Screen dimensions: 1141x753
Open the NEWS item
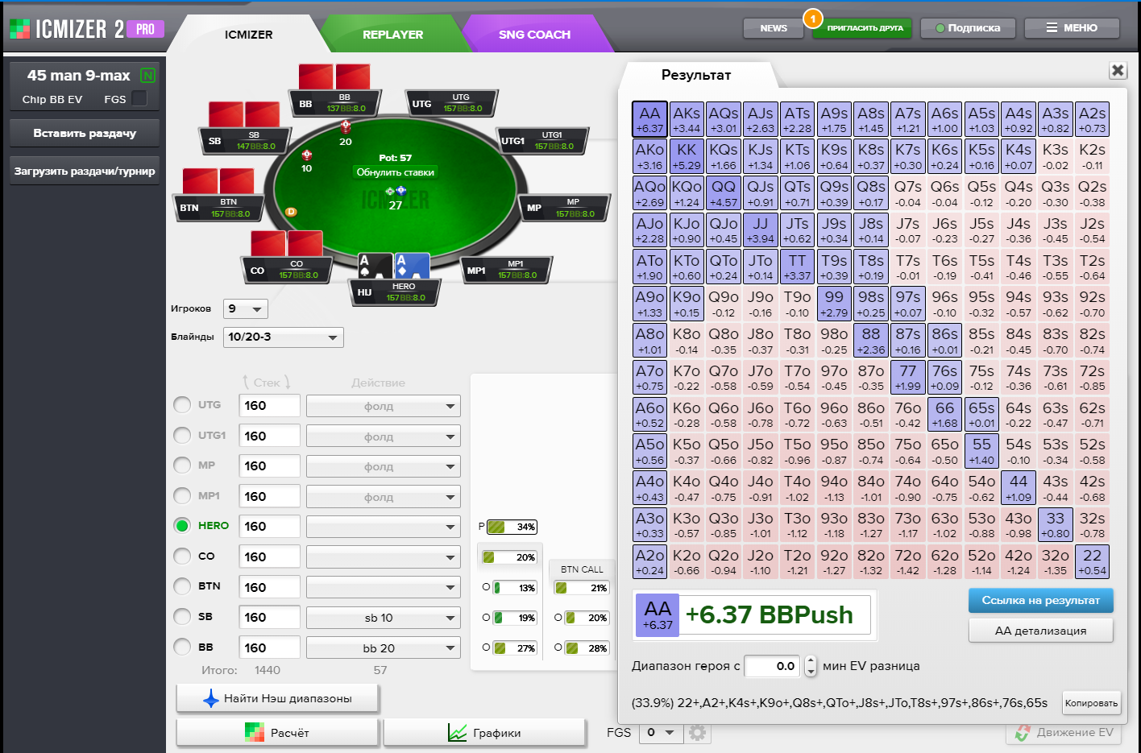[x=774, y=28]
